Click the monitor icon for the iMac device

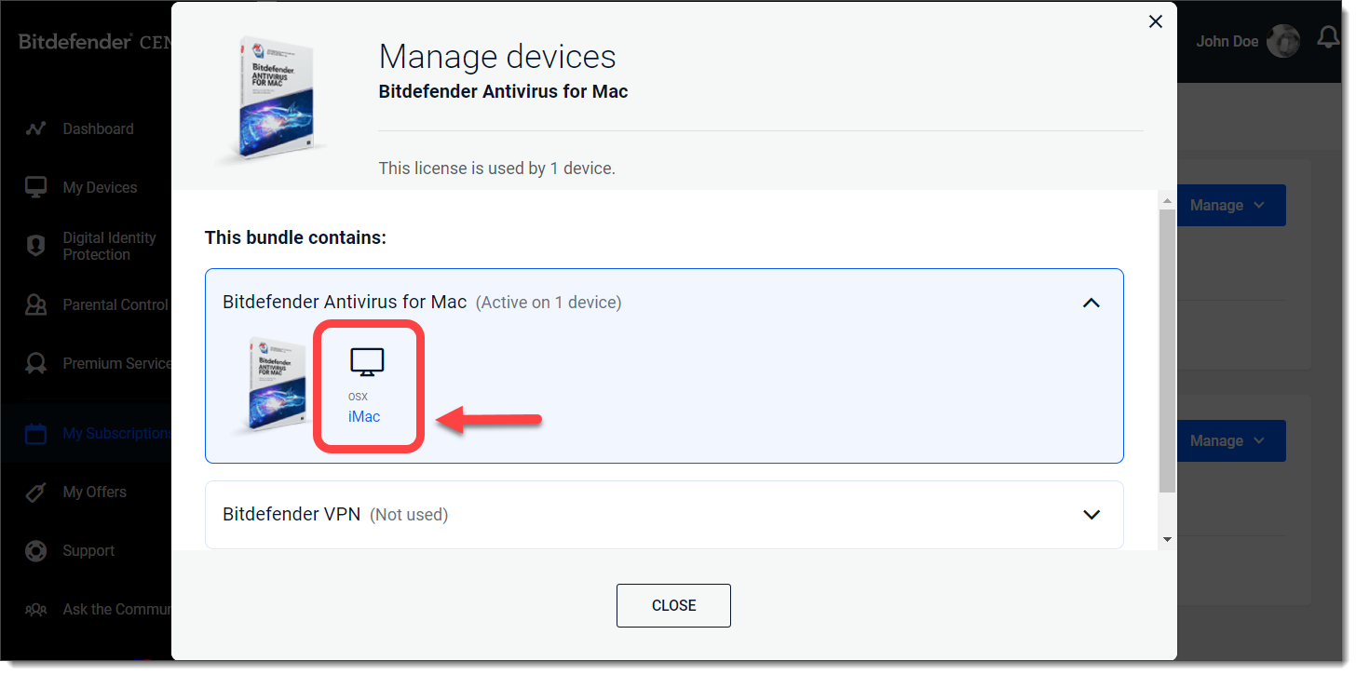(367, 361)
